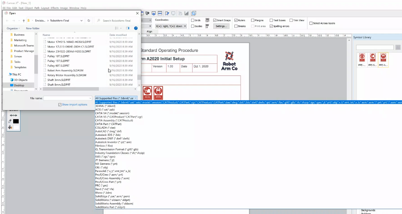Open the Effects menu
This screenshot has height=214, width=402.
pyautogui.click(x=54, y=8)
